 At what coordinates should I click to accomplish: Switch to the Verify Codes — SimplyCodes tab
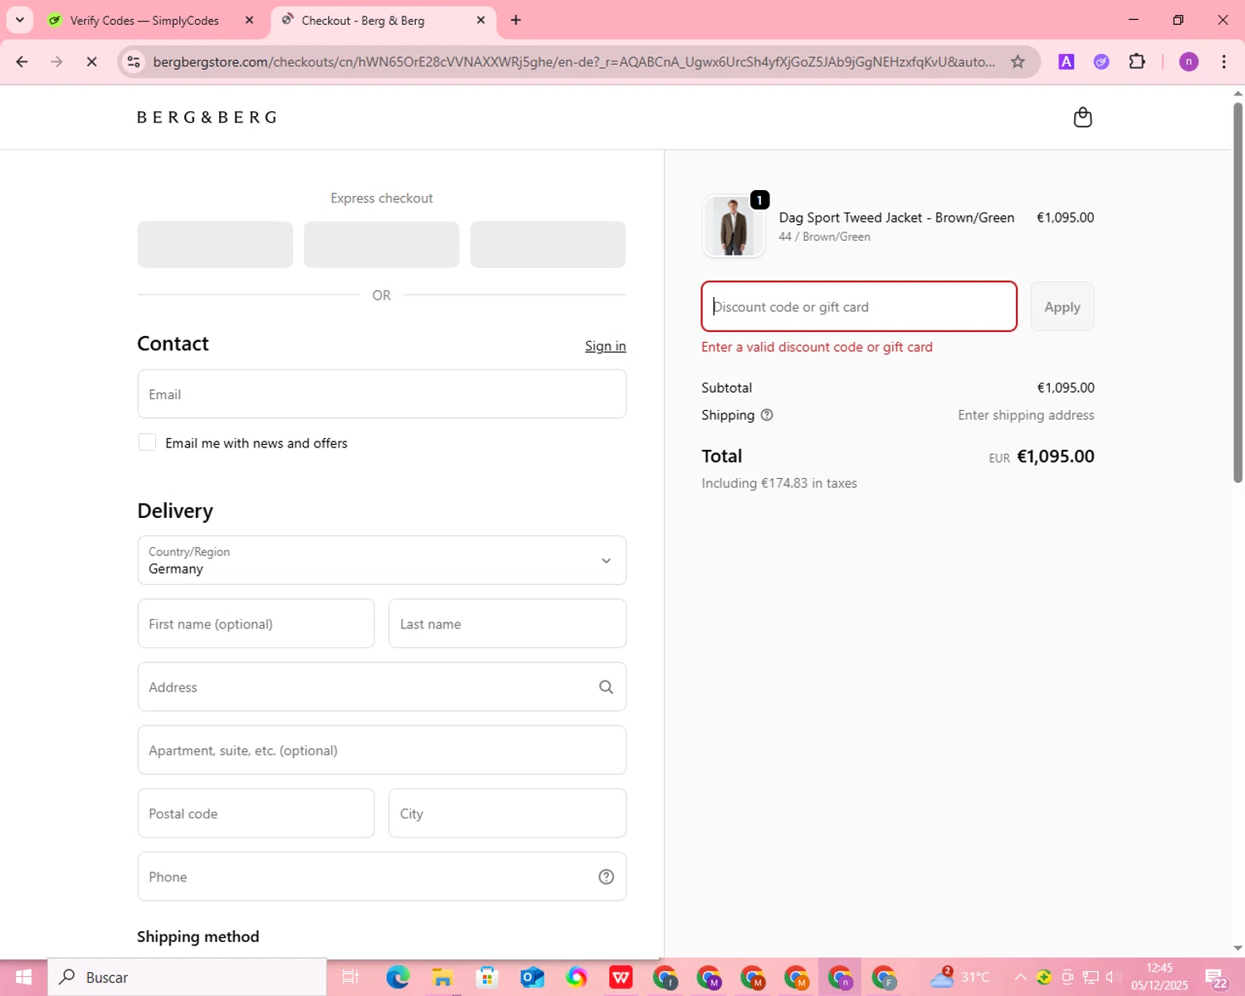point(144,20)
